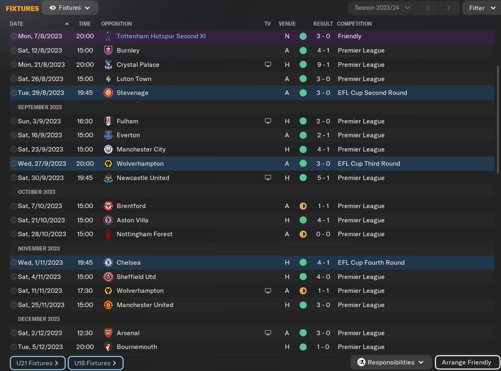
Task: Click the green win indicator for Stevenage match
Action: (303, 93)
